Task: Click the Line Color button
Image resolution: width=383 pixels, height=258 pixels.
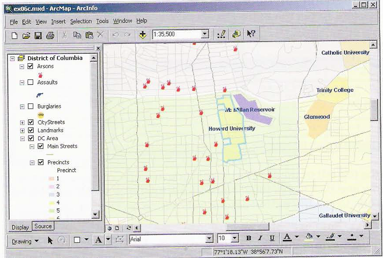Action: (331, 236)
